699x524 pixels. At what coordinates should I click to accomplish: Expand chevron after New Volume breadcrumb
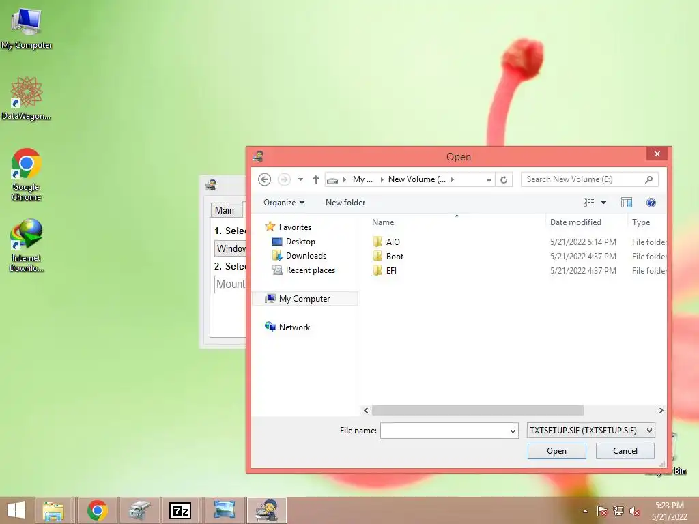tap(453, 179)
